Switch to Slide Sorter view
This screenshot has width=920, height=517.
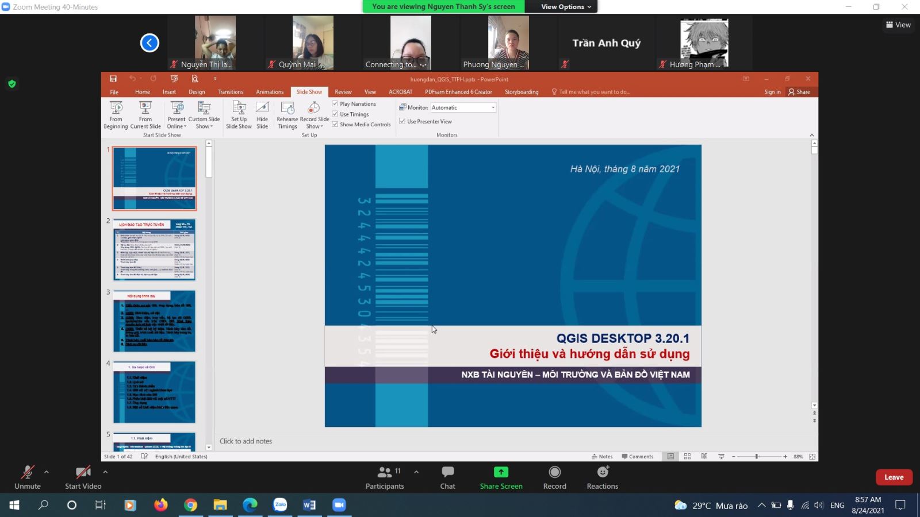pos(687,456)
